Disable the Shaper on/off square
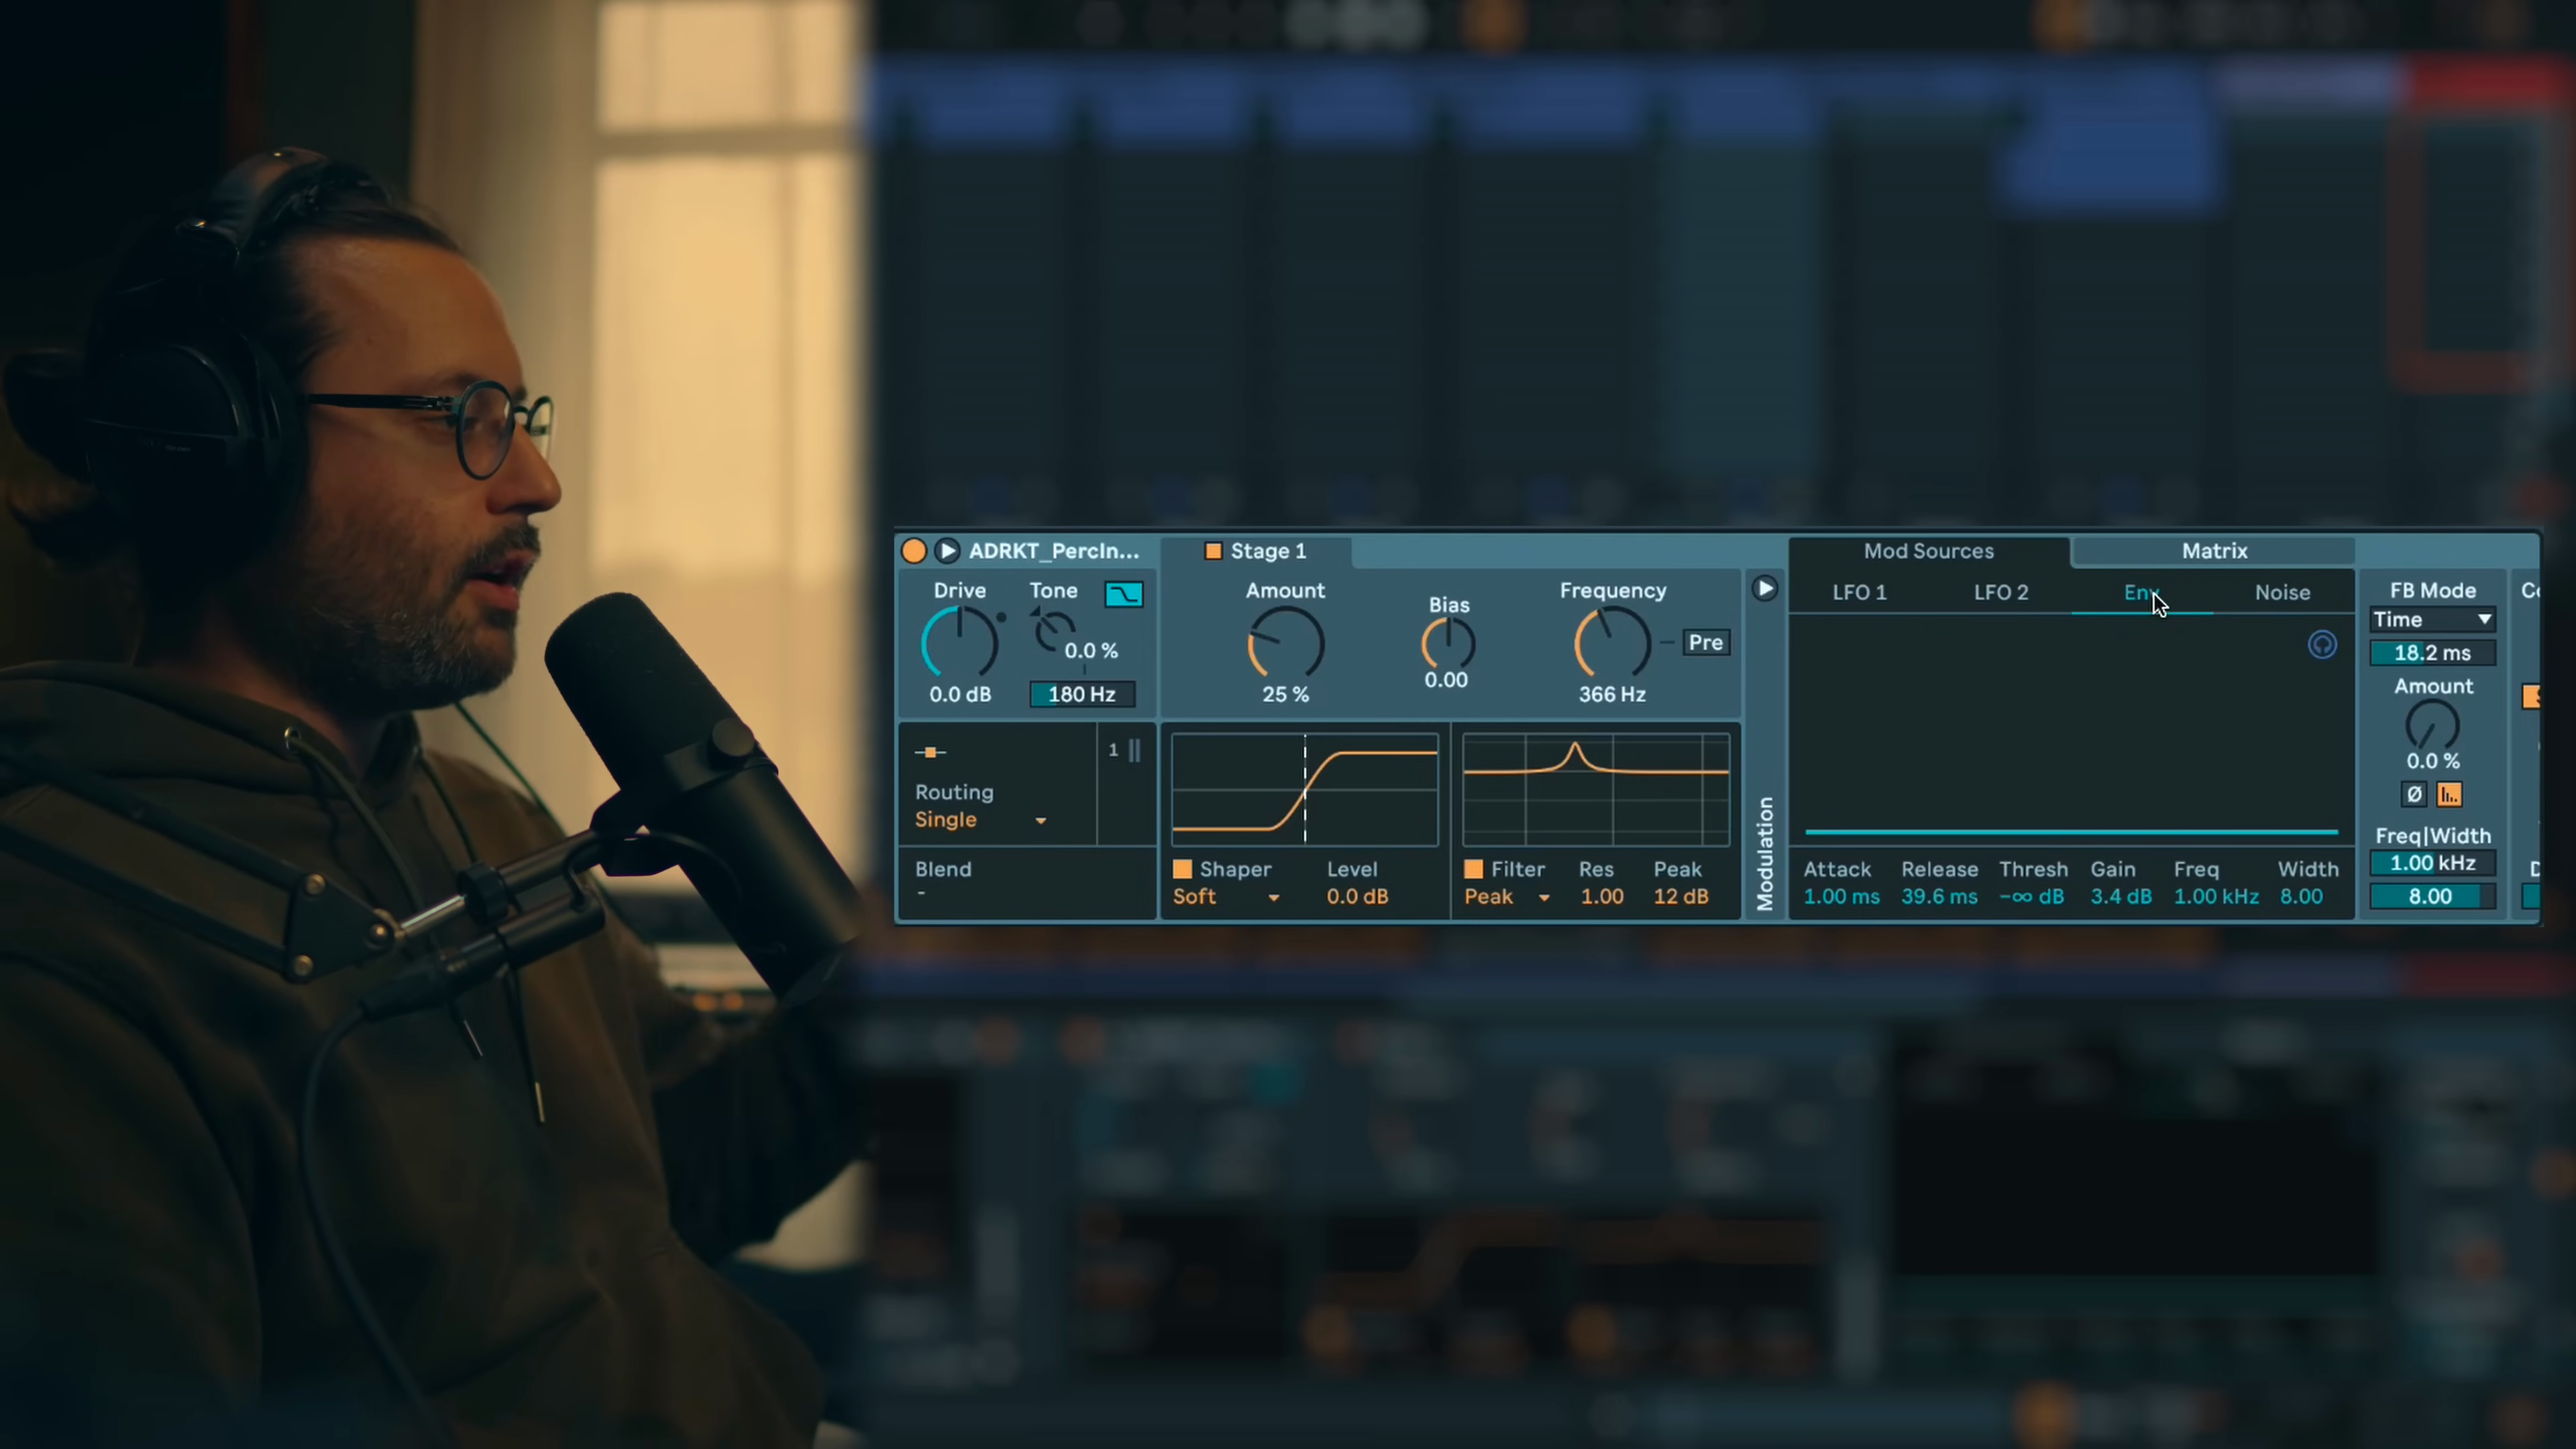Screen dimensions: 2576x1449 tap(1182, 869)
